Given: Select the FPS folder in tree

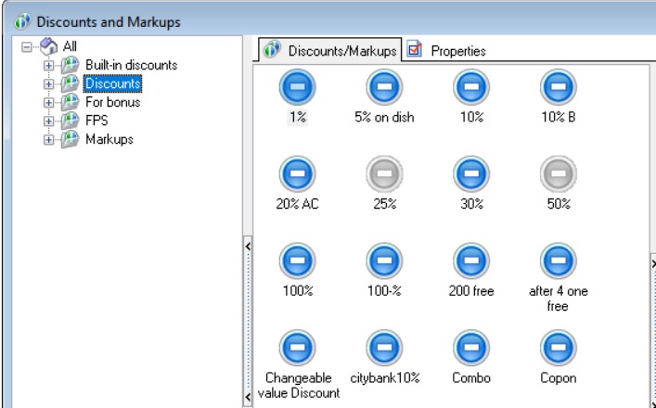Looking at the screenshot, I should tap(97, 121).
